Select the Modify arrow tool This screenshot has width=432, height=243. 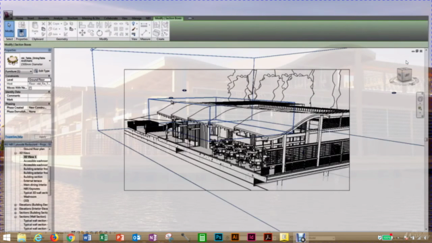(x=9, y=28)
